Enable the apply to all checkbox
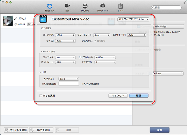The height and width of the screenshot is (135, 187). 41,96
